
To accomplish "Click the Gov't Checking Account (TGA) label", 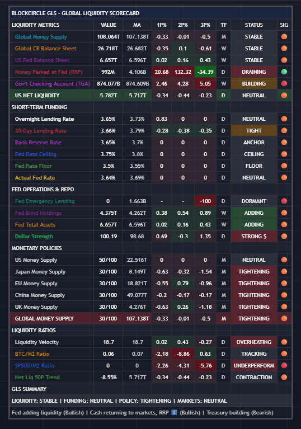I will [52, 84].
